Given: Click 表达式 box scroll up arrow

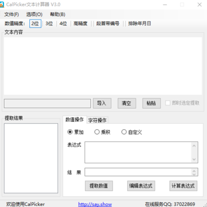Looking at the screenshot, I should [x=194, y=146].
